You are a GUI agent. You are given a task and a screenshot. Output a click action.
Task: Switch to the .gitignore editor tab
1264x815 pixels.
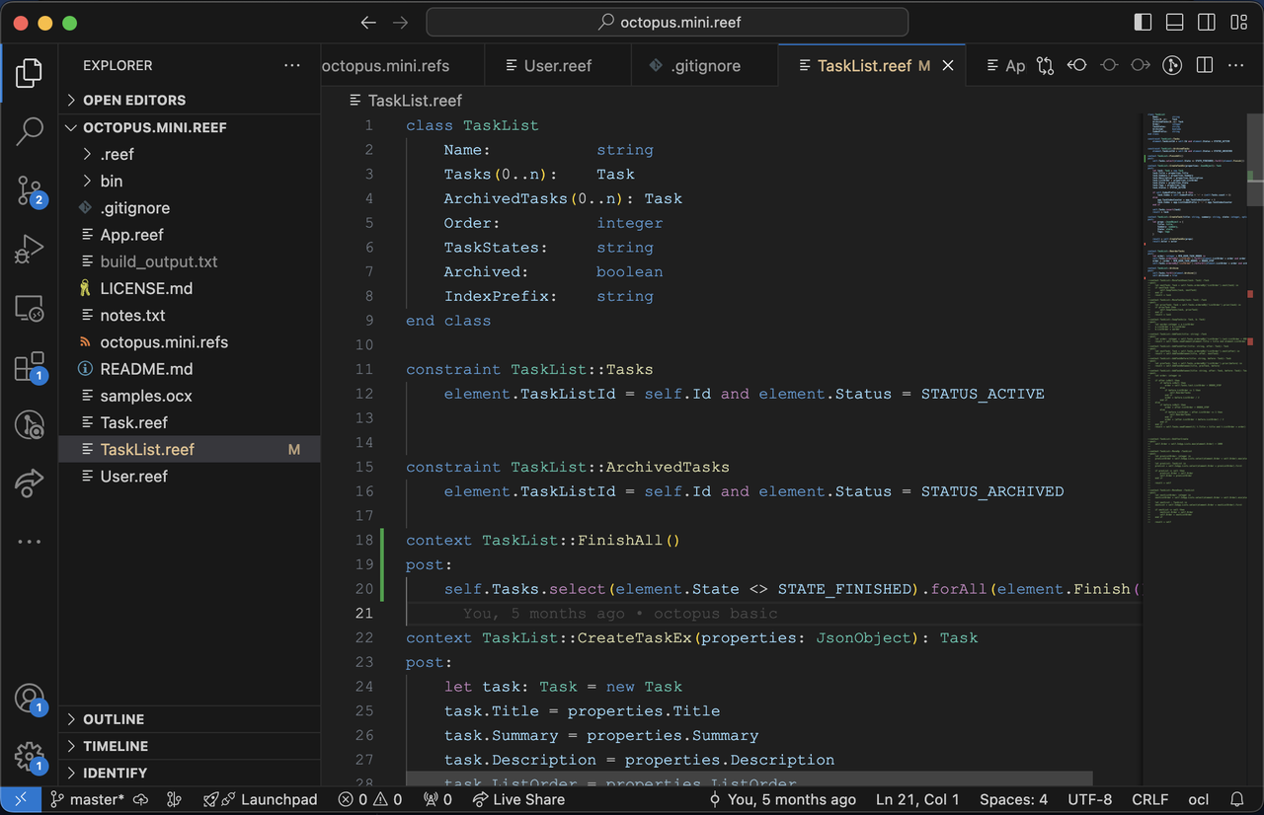(x=705, y=65)
